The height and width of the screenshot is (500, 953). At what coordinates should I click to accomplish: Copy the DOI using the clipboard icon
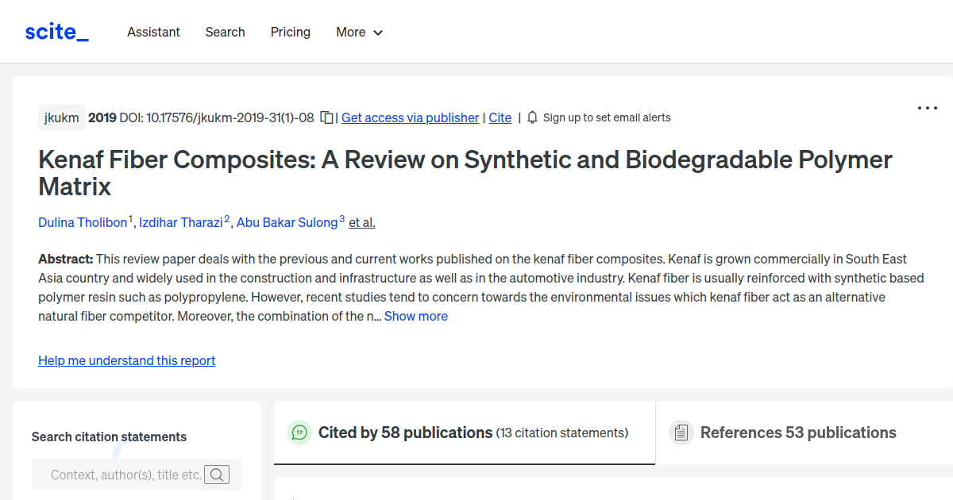[x=326, y=117]
